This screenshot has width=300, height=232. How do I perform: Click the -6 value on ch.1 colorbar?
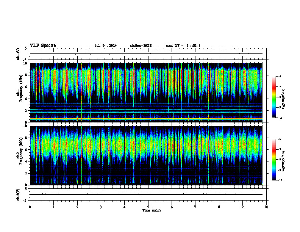(x=280, y=77)
